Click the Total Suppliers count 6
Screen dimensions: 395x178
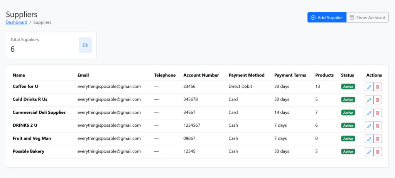13,49
